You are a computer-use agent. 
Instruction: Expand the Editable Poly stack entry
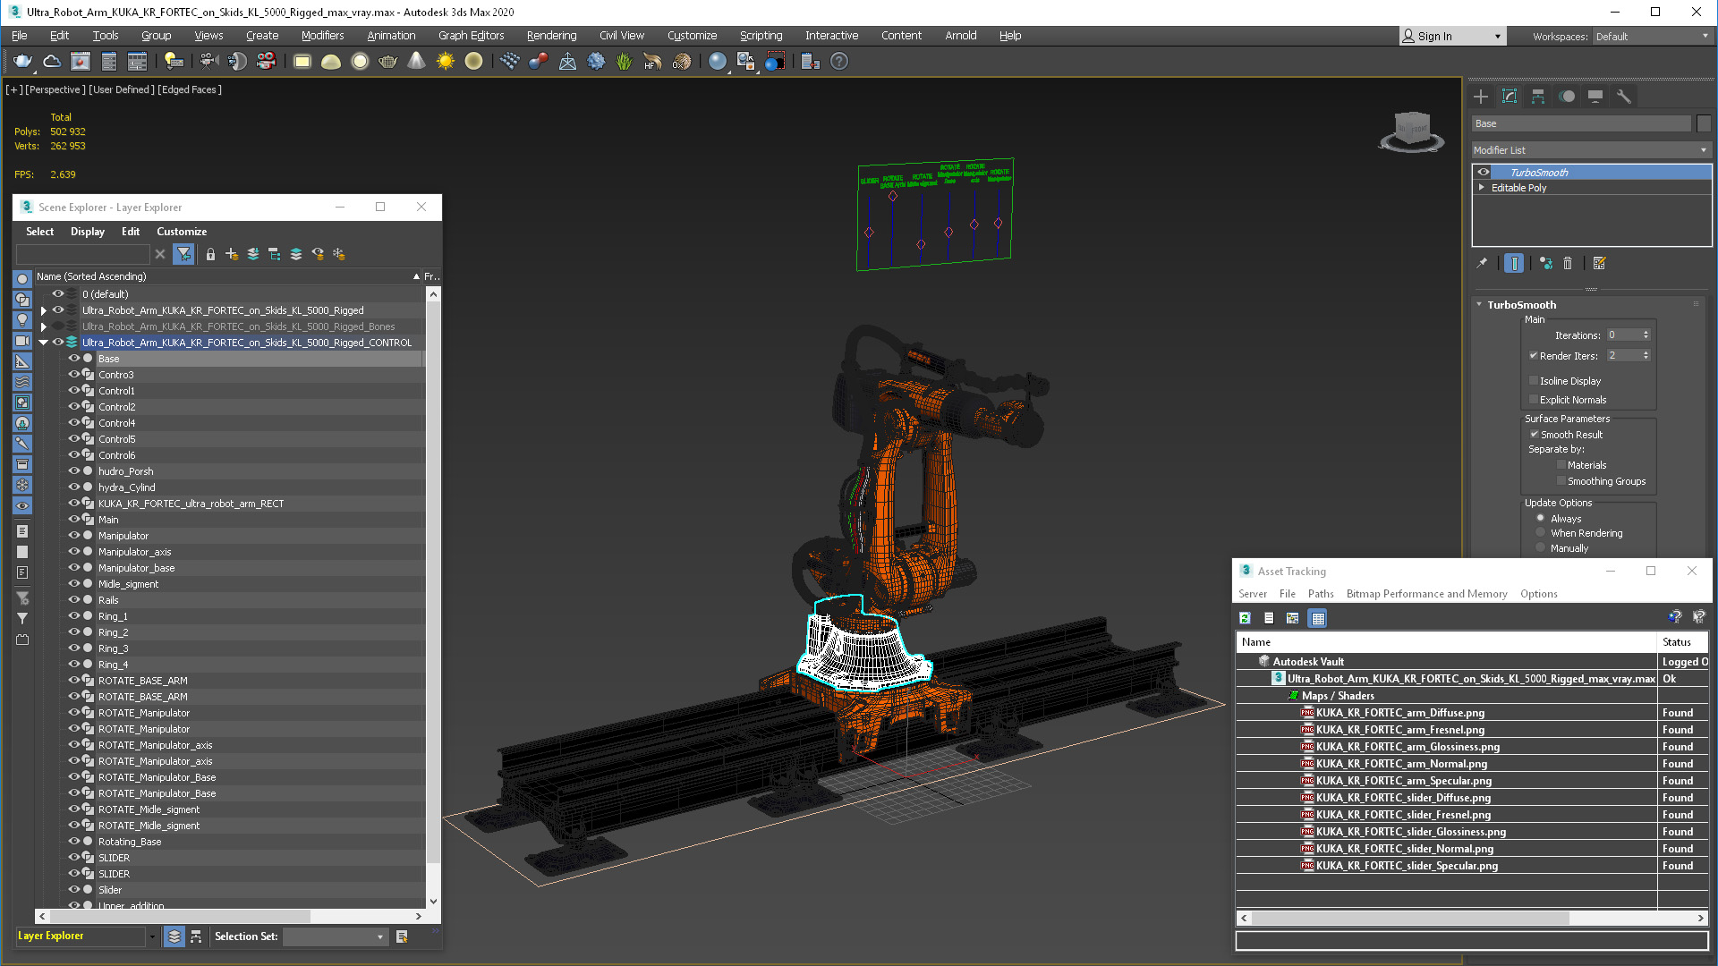[1482, 188]
